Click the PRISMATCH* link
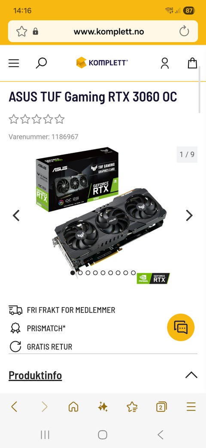 pos(46,329)
